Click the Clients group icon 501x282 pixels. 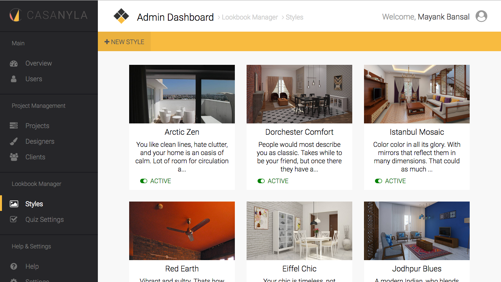14,157
